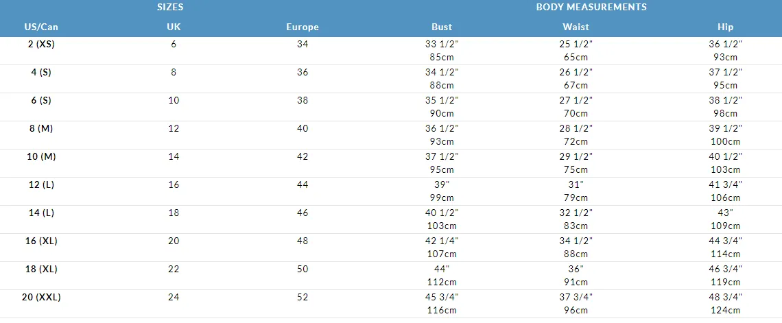Click the 85cm bust measurement
The height and width of the screenshot is (323, 782).
click(x=442, y=58)
